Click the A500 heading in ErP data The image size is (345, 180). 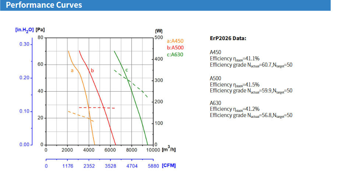coord(215,78)
